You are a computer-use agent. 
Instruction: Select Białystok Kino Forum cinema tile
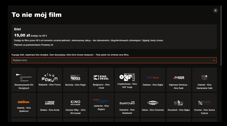tap(50, 80)
